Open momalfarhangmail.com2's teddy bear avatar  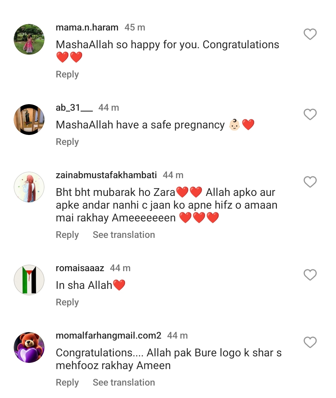coord(29,347)
